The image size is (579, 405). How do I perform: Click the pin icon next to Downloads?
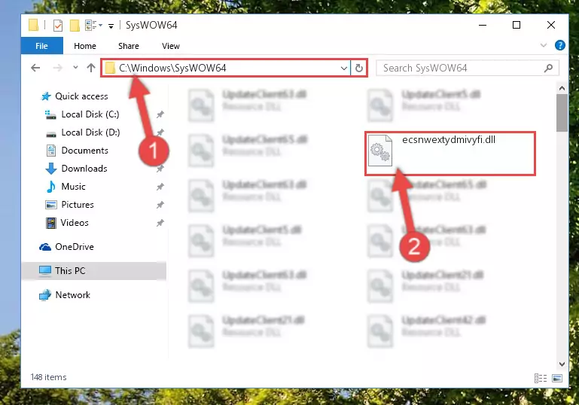(x=160, y=169)
